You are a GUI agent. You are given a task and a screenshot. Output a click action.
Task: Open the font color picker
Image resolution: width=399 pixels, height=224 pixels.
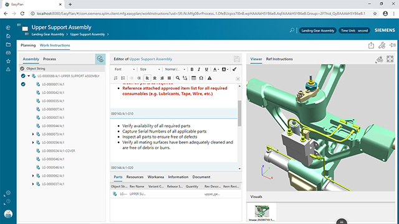click(216, 69)
